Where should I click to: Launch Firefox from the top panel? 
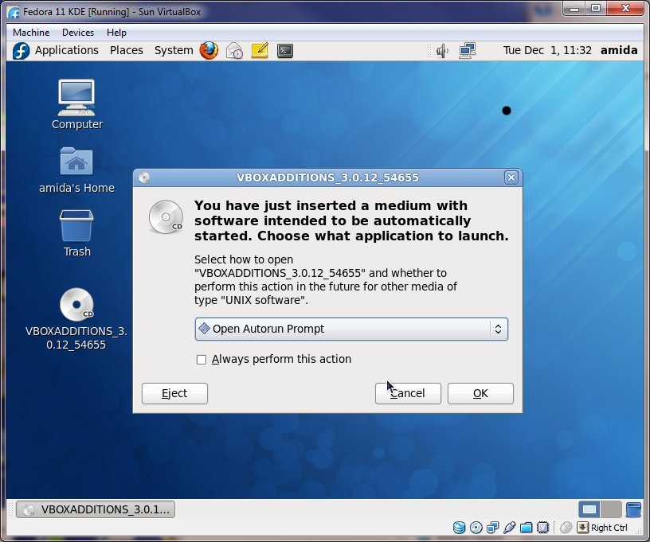[x=209, y=50]
